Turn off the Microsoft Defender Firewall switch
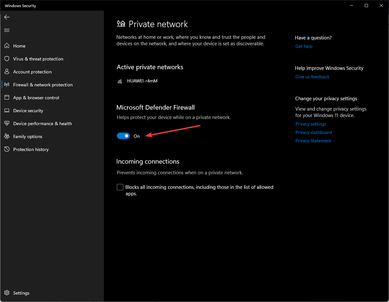The height and width of the screenshot is (302, 389). coord(123,136)
